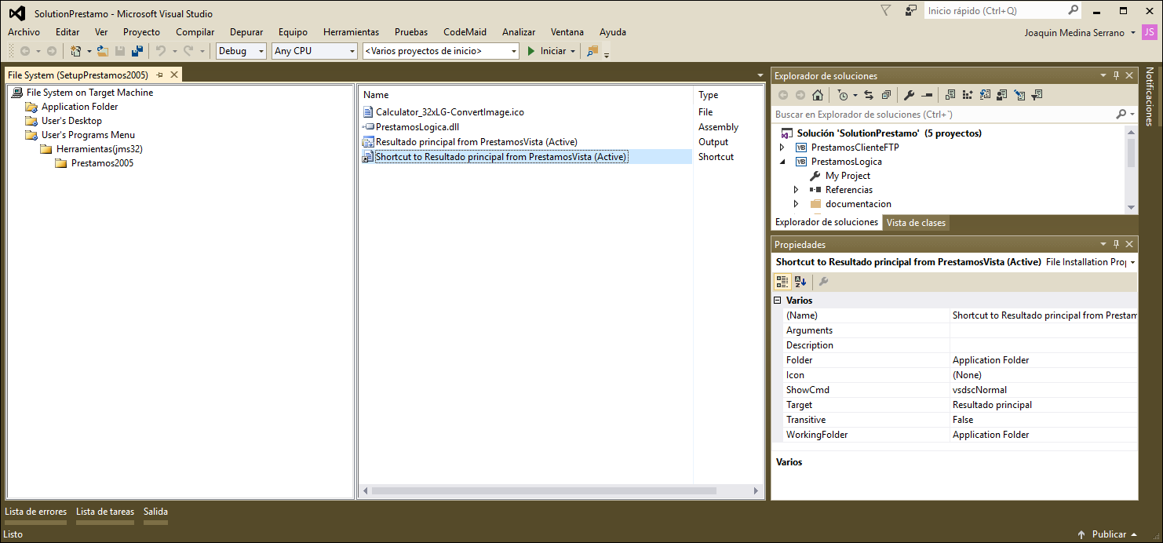Click the pending changes filter clock icon
Screen dimensions: 1163x543
click(x=843, y=96)
